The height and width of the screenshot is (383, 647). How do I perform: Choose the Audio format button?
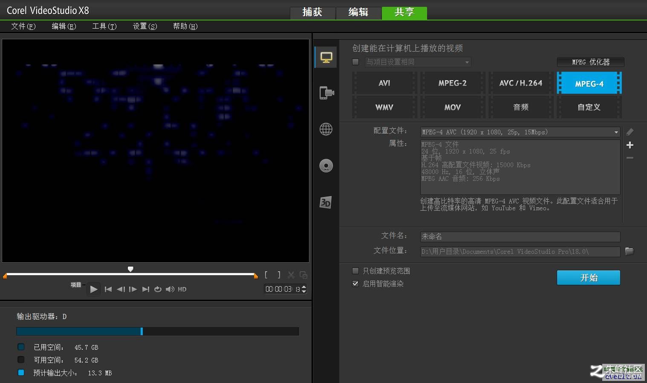coord(520,107)
